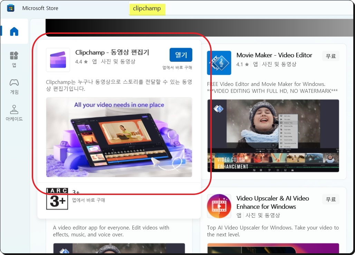
Task: Open the 게임 (Games) section
Action: (x=14, y=86)
